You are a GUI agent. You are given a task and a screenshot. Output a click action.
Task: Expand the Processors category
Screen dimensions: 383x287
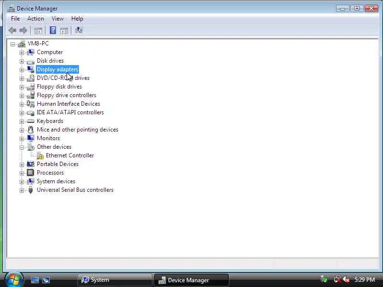(22, 173)
